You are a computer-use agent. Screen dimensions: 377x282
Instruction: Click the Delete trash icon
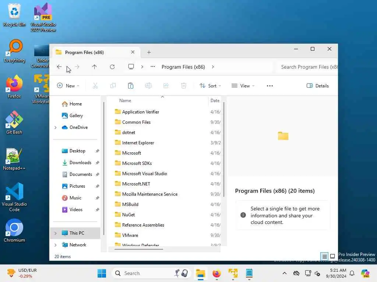(184, 86)
